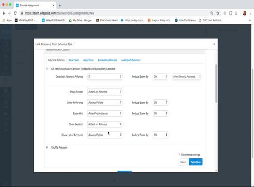Image resolution: width=254 pixels, height=187 pixels.
Task: Toggle the Shuffle Answers checkbox
Action: 47,148
